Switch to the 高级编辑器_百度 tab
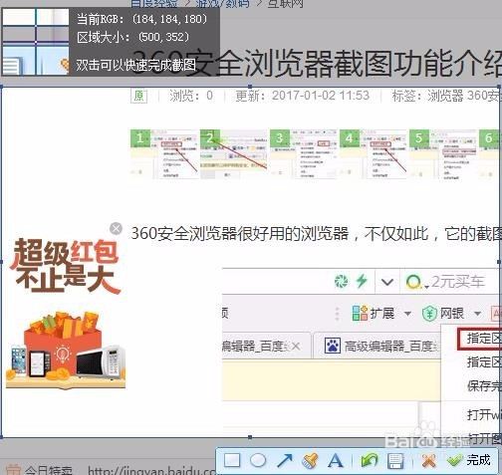Image resolution: width=502 pixels, height=475 pixels. [376, 346]
